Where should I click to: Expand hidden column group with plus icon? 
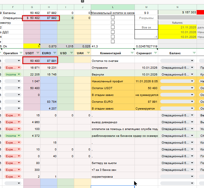coord(82,1)
